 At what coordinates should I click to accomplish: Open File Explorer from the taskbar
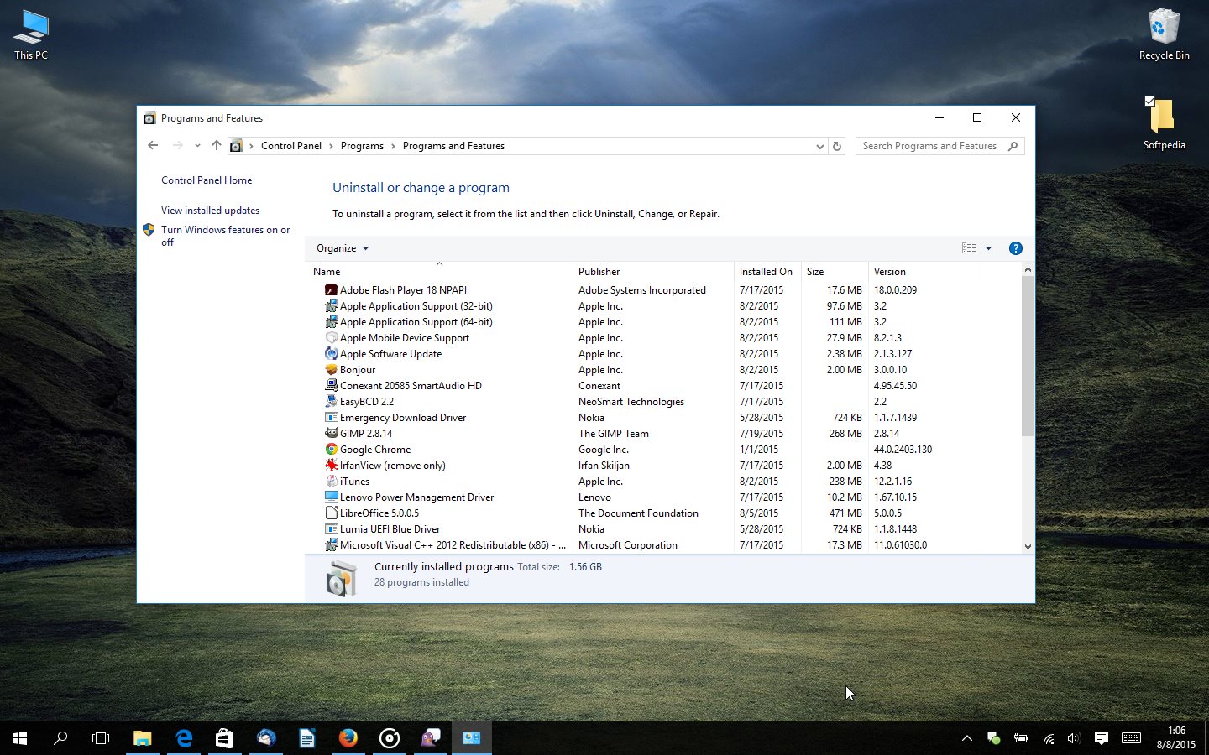tap(143, 738)
